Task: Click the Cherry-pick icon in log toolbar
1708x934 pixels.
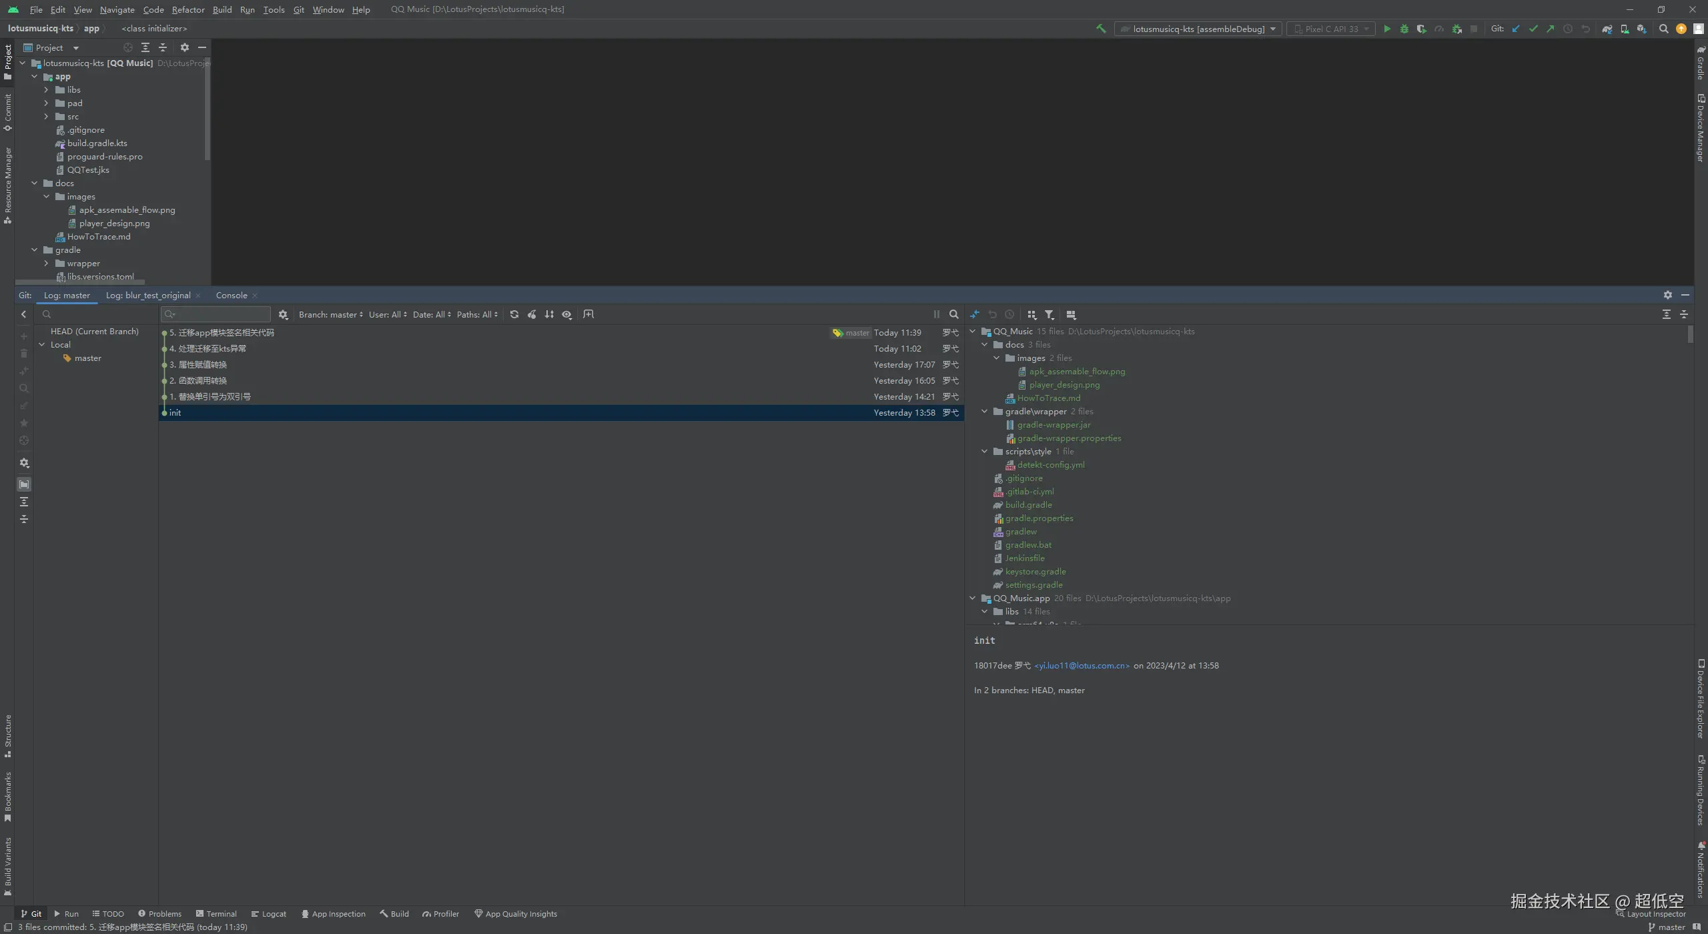Action: pos(532,314)
